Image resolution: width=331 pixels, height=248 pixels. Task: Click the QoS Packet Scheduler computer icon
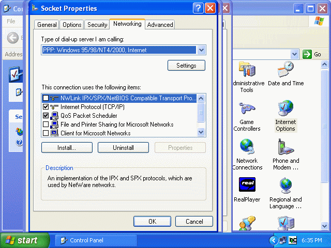(54, 116)
